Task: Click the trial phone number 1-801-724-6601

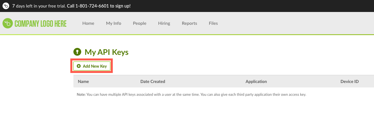Action: (92, 6)
